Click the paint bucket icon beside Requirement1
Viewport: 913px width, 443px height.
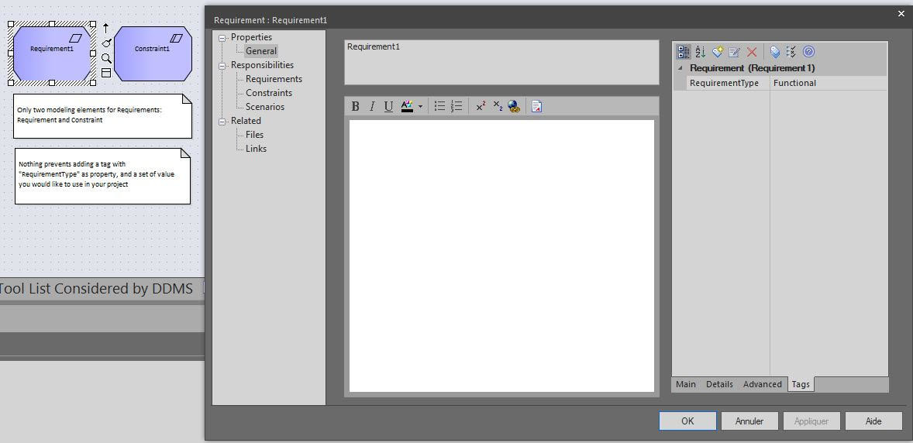[106, 43]
